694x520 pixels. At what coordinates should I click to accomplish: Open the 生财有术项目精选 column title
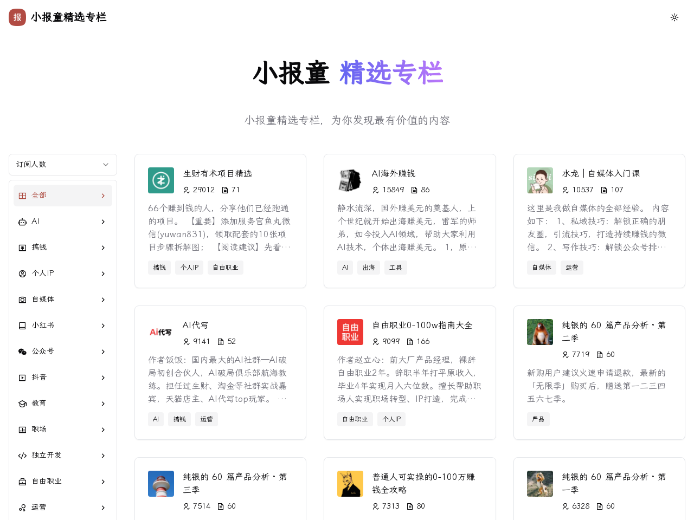tap(217, 174)
